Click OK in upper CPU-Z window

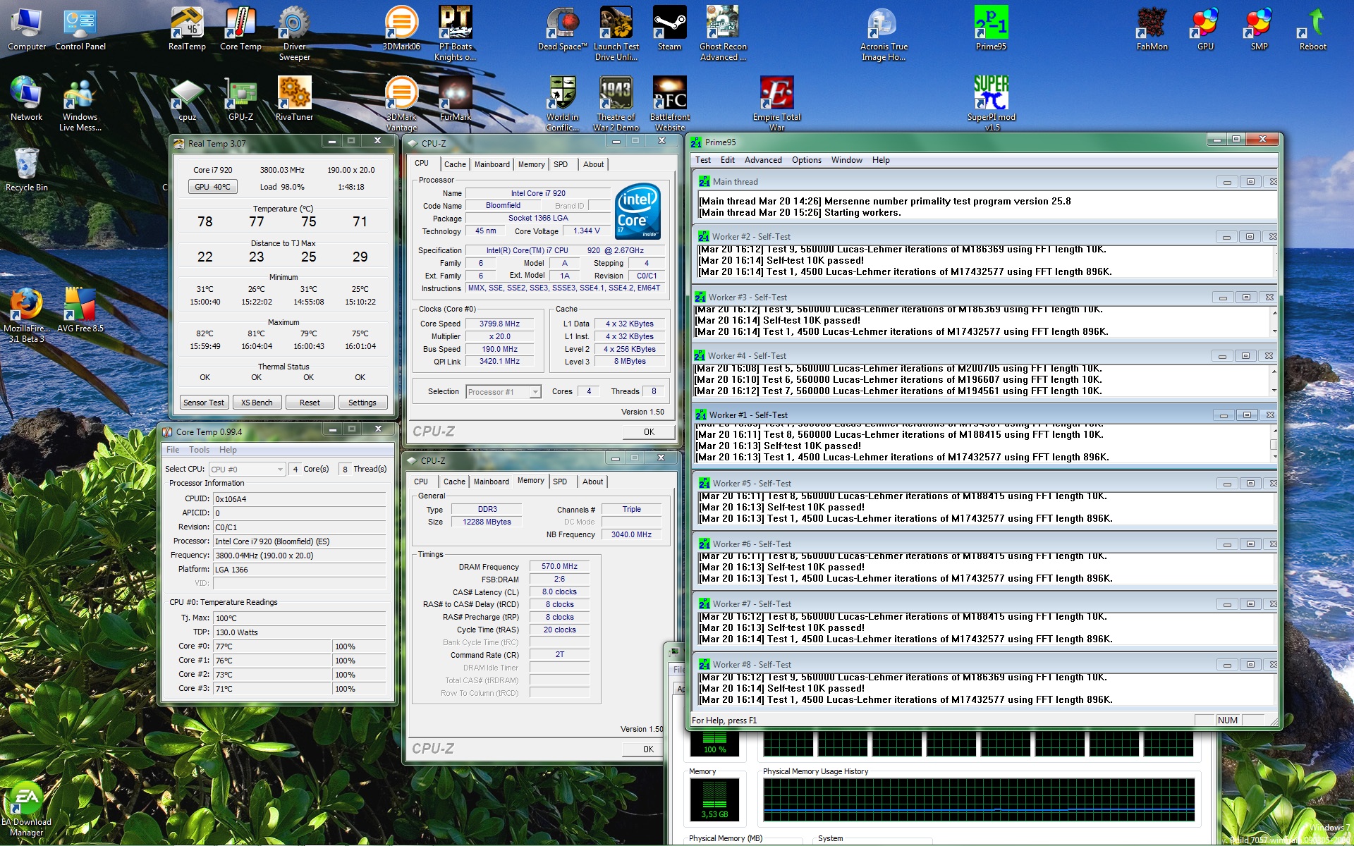click(x=649, y=432)
